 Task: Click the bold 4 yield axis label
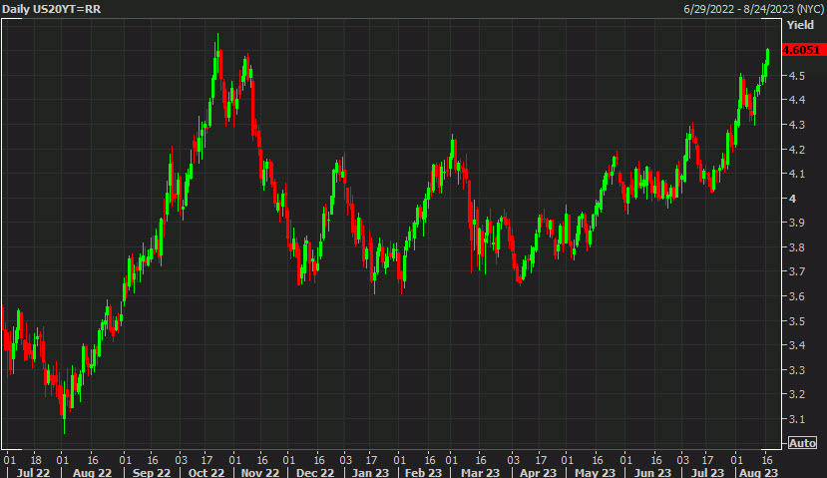[792, 199]
